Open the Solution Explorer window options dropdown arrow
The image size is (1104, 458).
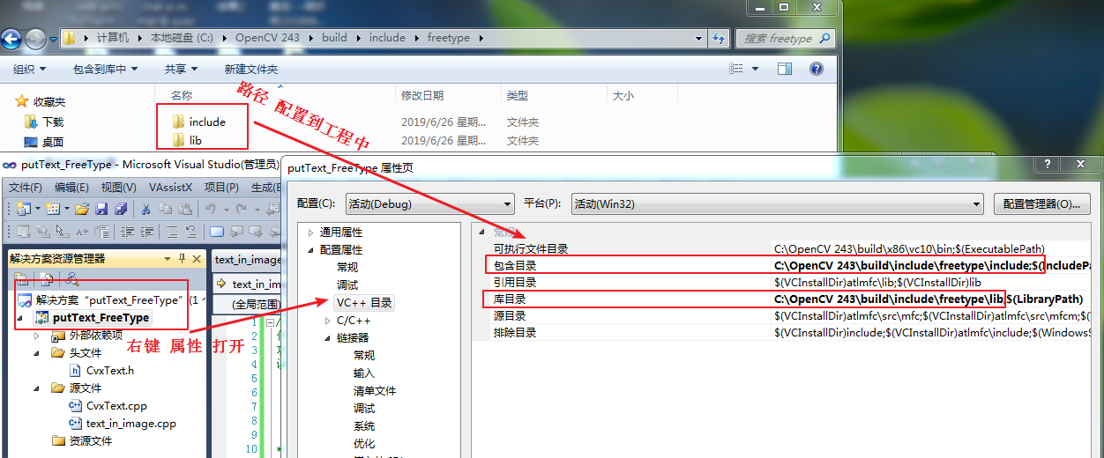click(x=168, y=258)
